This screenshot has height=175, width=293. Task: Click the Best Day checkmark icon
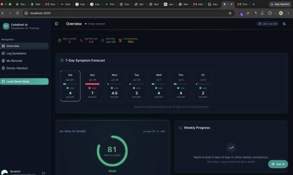(x=103, y=40)
